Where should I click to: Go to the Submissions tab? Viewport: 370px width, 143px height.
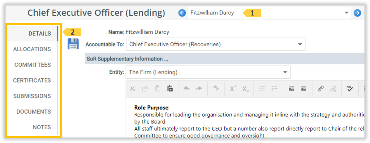[32, 96]
